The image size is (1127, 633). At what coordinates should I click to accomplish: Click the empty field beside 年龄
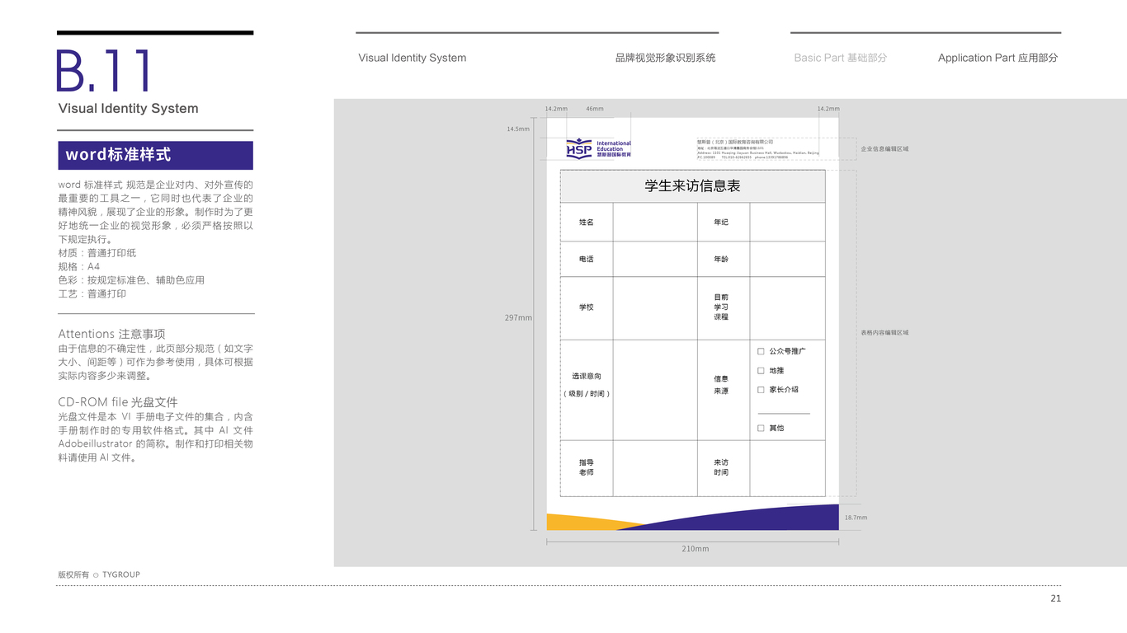click(x=787, y=259)
